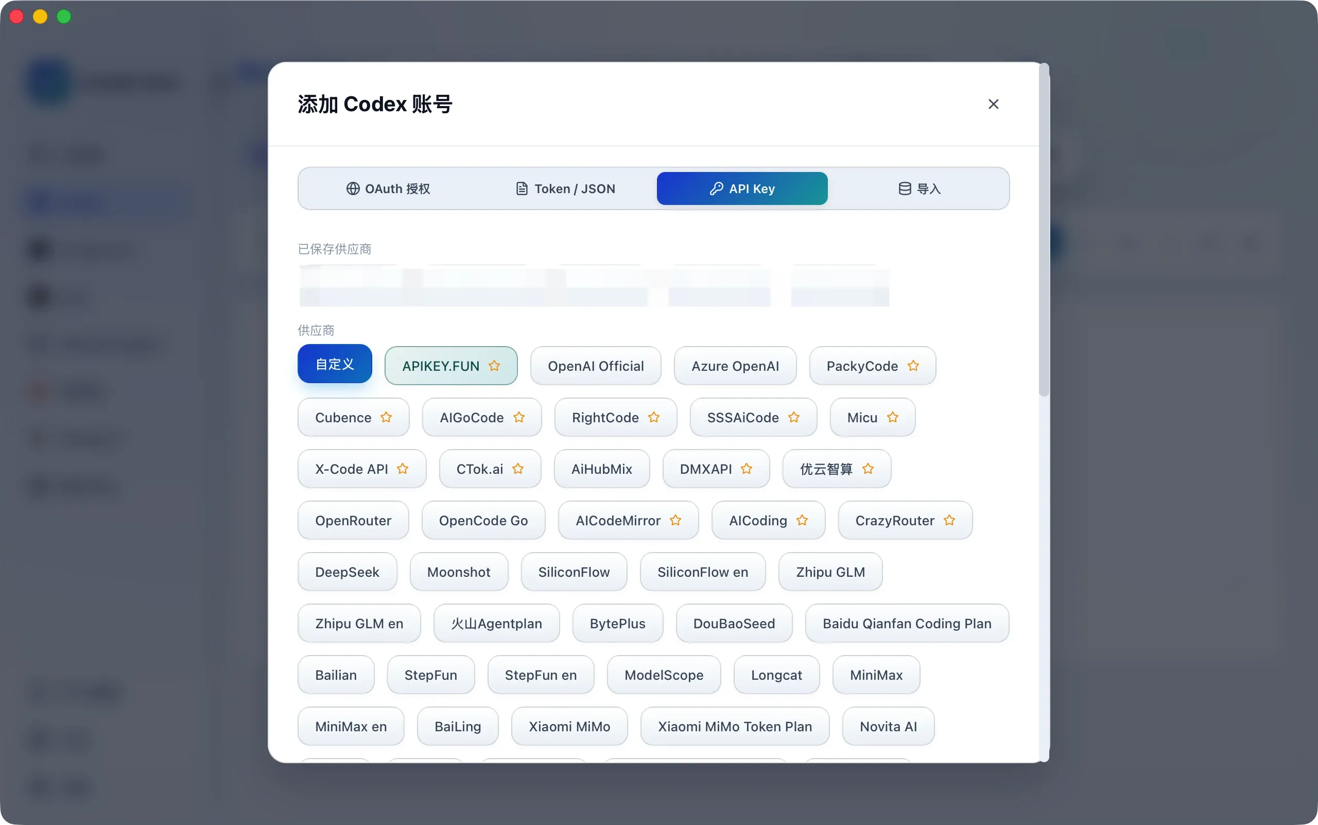Click the star icon on APIKEY.FUN chip
The image size is (1318, 825).
tap(494, 366)
